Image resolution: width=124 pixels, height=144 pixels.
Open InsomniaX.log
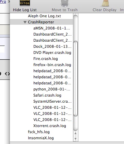pos(41,138)
